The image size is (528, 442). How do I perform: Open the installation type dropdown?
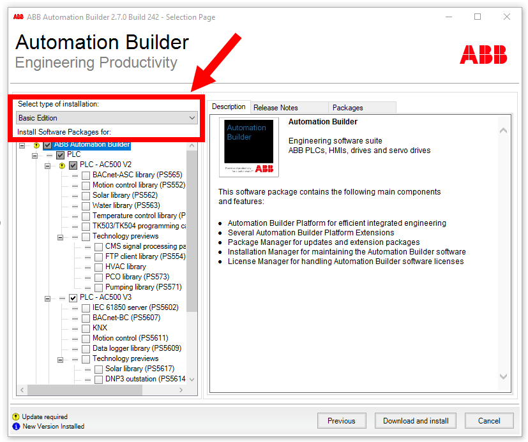pos(107,118)
